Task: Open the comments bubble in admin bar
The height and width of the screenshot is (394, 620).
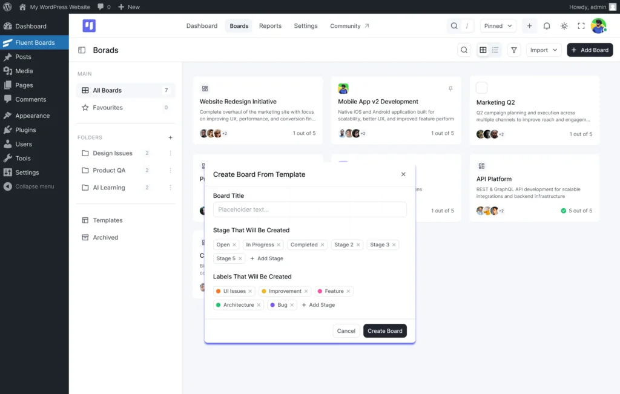Action: pyautogui.click(x=104, y=7)
